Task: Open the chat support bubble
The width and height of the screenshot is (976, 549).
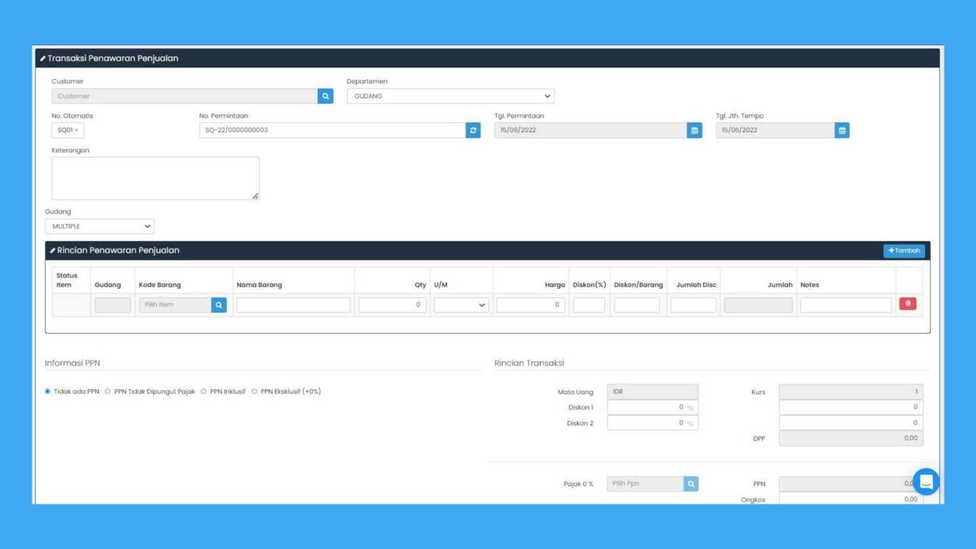Action: coord(926,482)
